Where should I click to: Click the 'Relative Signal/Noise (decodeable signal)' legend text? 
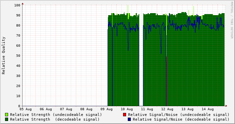coord(181,120)
